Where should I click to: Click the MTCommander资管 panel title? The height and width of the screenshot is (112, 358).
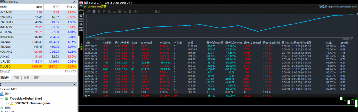(x=95, y=7)
